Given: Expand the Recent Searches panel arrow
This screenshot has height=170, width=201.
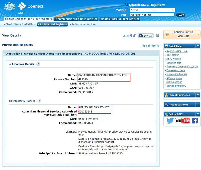Looking at the screenshot, I should (198, 105).
